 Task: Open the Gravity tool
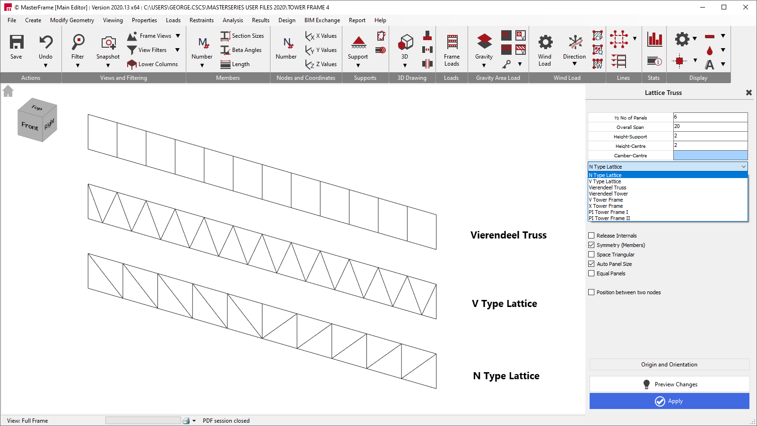coord(484,45)
